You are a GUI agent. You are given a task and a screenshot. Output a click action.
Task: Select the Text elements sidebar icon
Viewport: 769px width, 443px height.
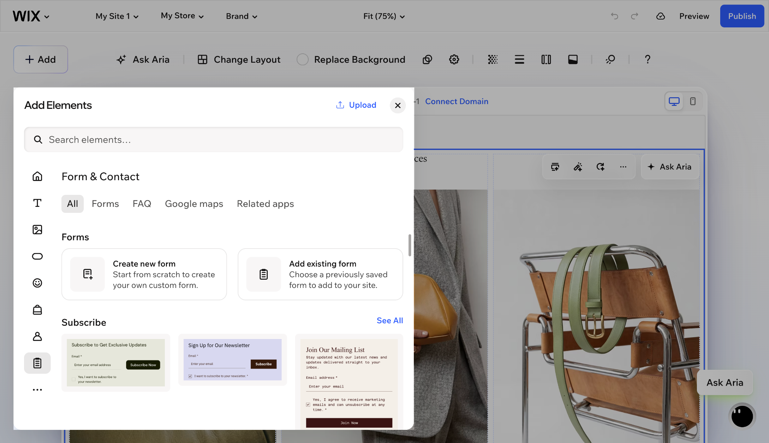click(37, 203)
